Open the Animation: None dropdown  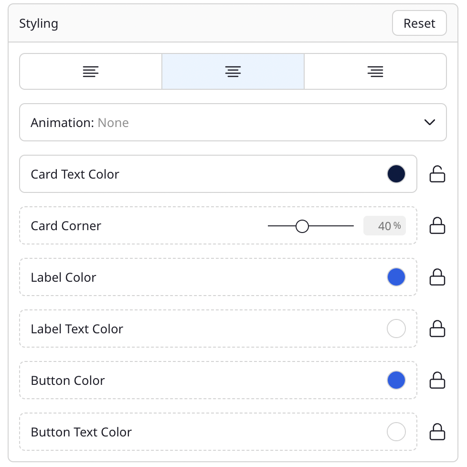(x=233, y=122)
